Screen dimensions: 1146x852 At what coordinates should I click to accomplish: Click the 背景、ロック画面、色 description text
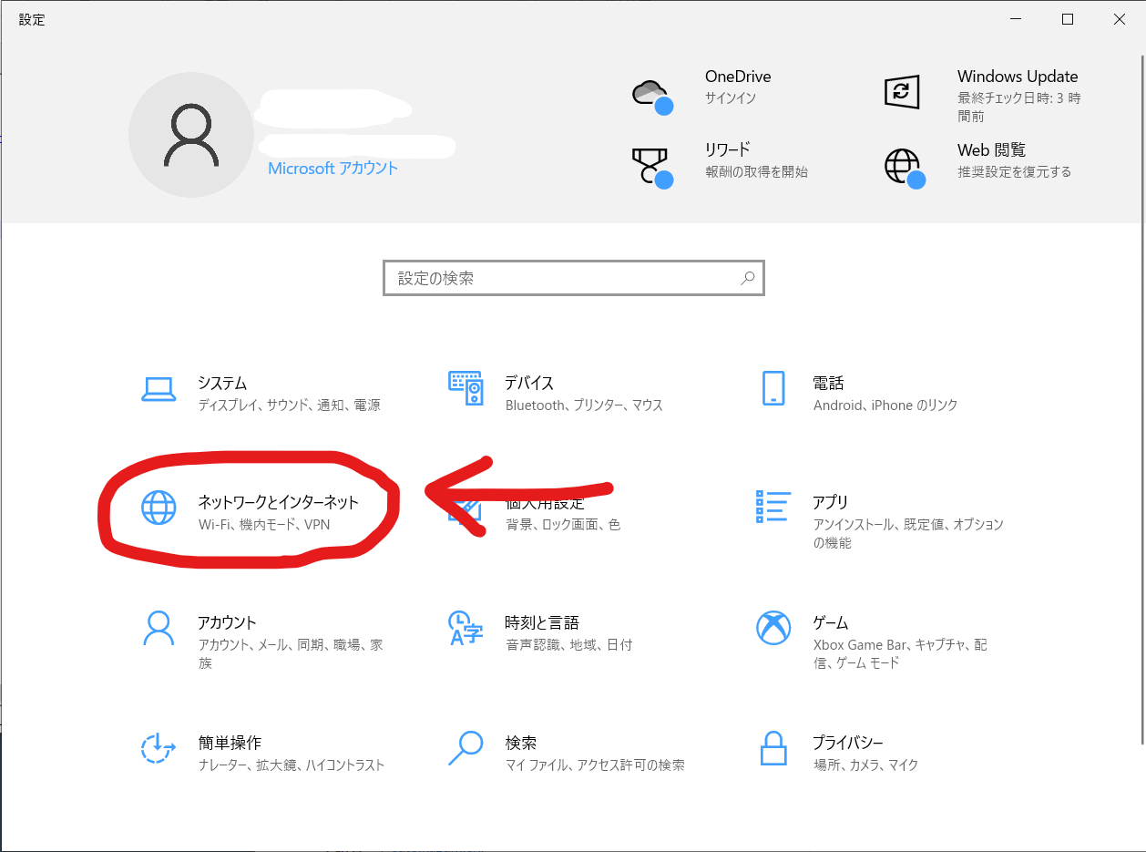(563, 525)
